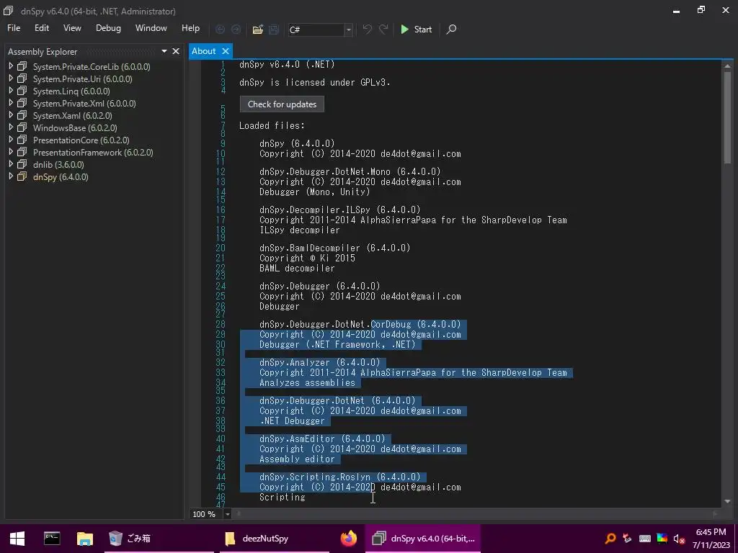738x553 pixels.
Task: Open Assembly Explorer window position dropdown
Action: (x=164, y=51)
